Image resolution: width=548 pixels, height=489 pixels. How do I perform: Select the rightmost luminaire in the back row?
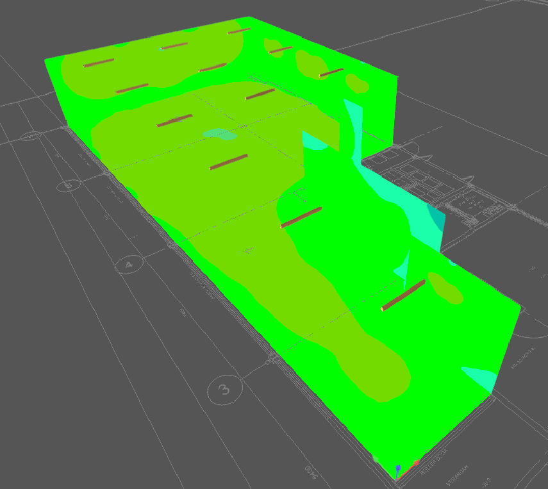[x=331, y=74]
